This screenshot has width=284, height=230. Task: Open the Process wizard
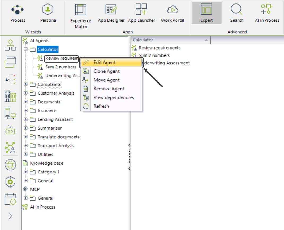[x=18, y=13]
